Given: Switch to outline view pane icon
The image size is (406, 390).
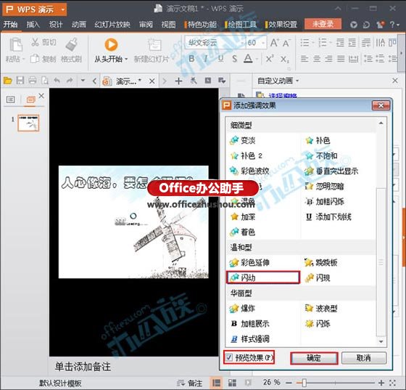Looking at the screenshot, I should click(11, 99).
